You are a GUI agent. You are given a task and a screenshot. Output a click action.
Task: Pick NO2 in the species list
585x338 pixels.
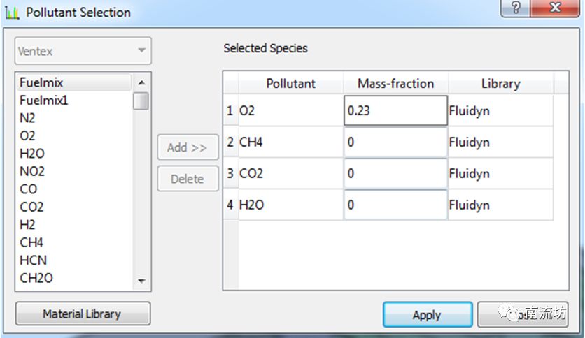(x=32, y=171)
